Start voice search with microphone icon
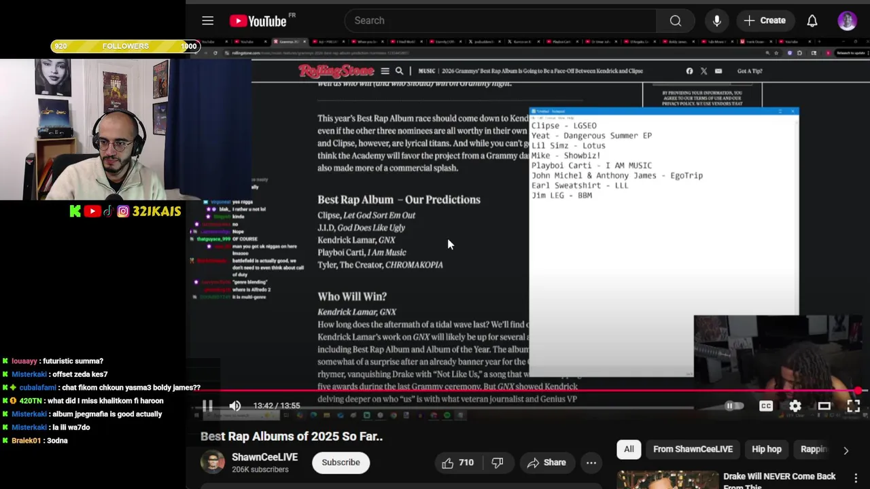This screenshot has height=489, width=870. click(x=716, y=20)
